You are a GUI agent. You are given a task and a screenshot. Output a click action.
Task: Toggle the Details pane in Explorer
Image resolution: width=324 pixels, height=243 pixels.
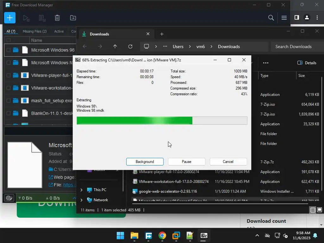click(307, 63)
